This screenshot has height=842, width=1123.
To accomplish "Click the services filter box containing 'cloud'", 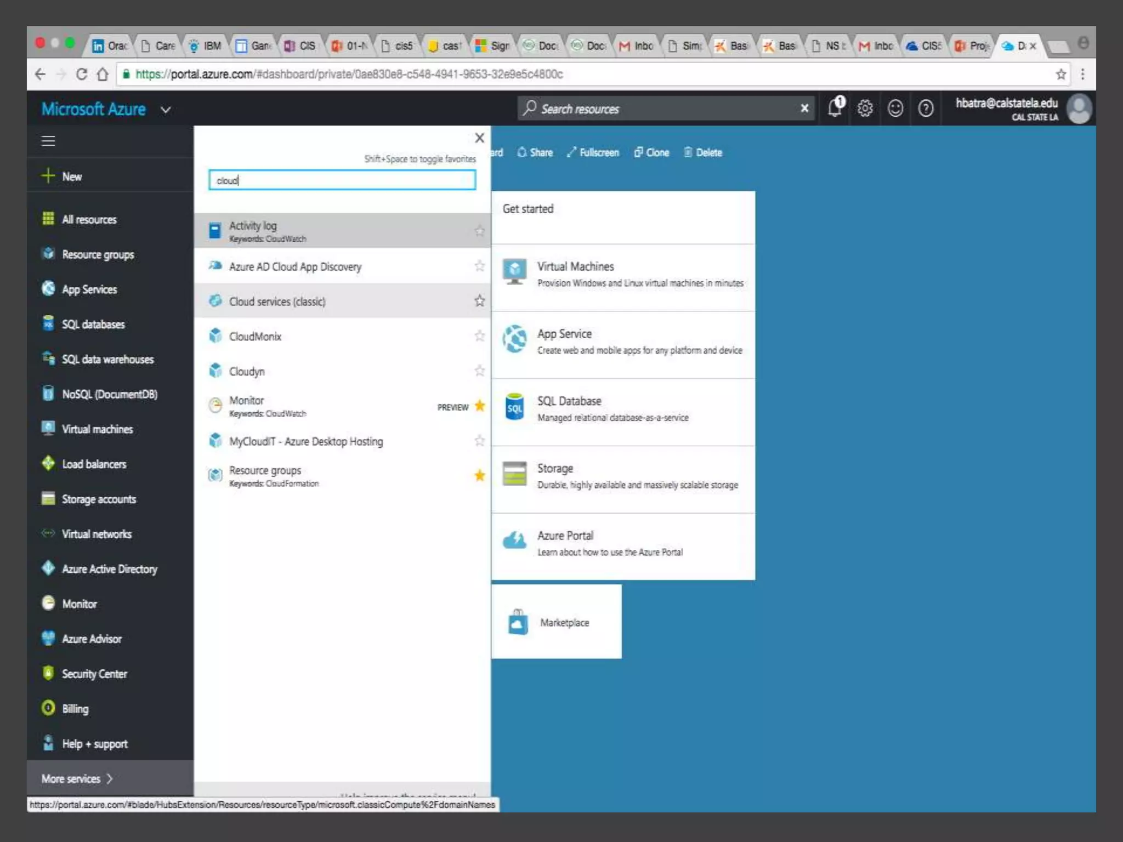I will [342, 180].
